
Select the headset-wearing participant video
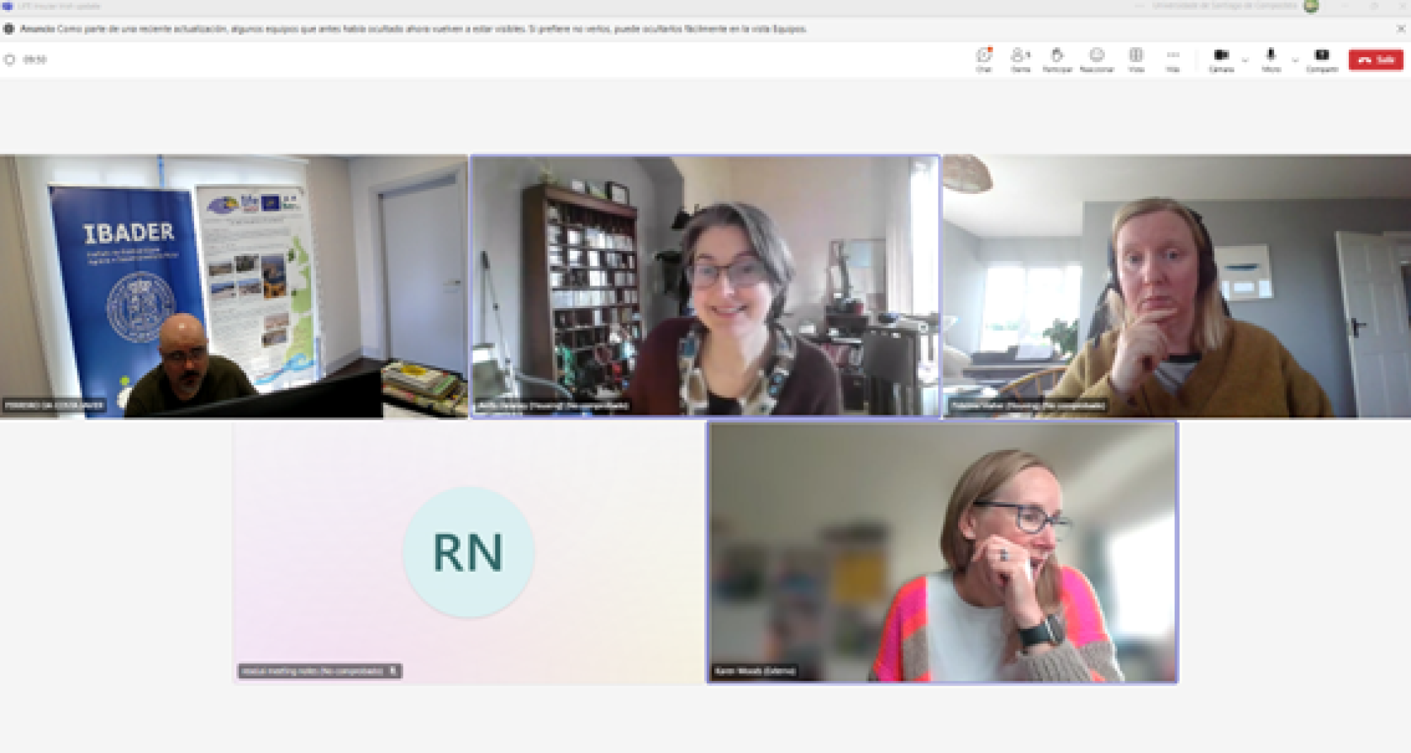1177,286
